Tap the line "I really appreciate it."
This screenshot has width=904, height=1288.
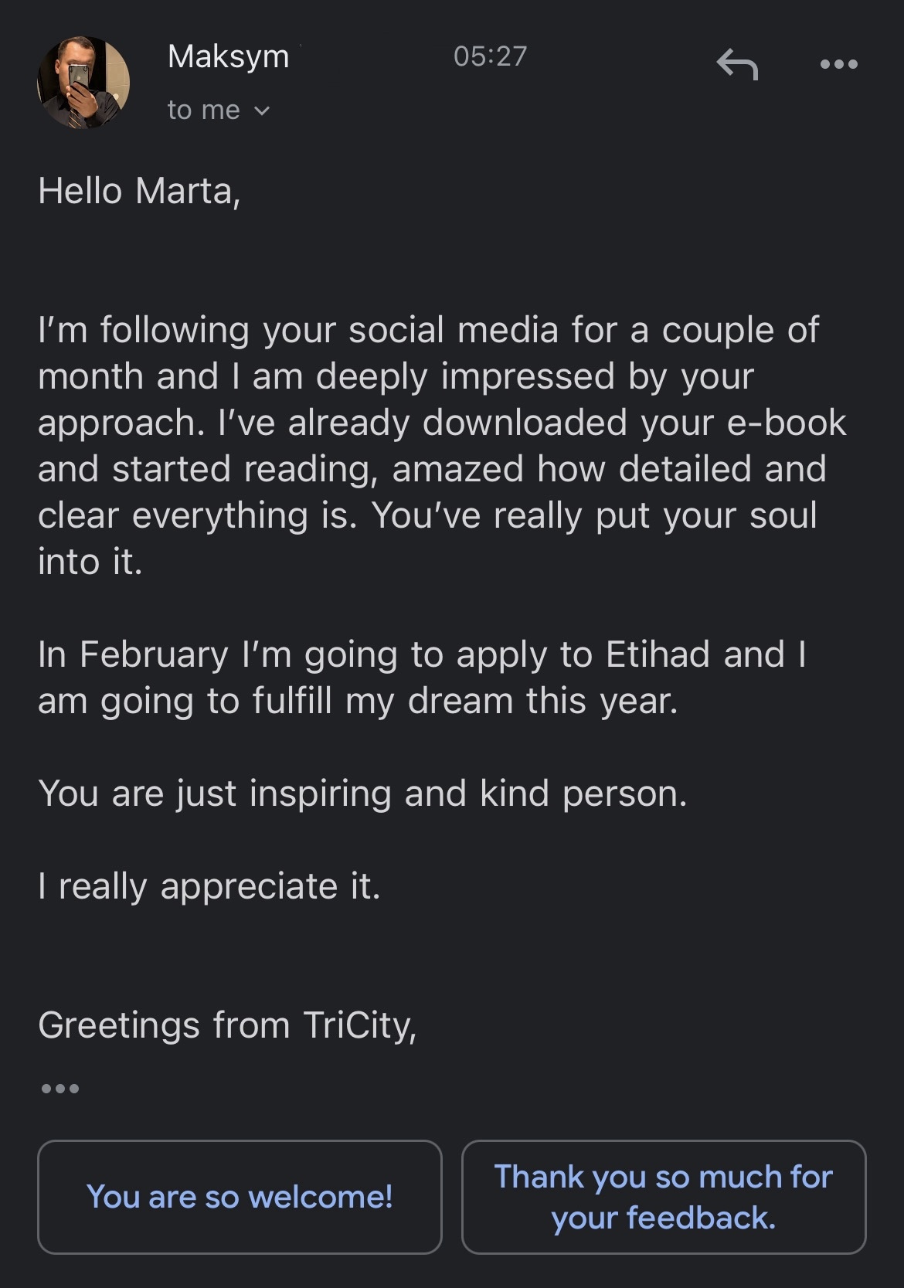(209, 886)
